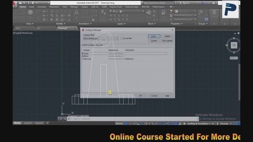Select the Text tool in Annotation panel
Image resolution: width=253 pixels, height=142 pixels.
[76, 13]
